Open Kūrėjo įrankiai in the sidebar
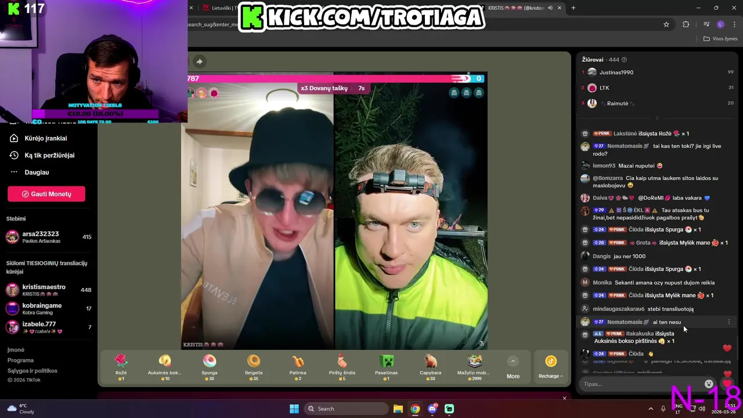The height and width of the screenshot is (418, 743). (45, 138)
